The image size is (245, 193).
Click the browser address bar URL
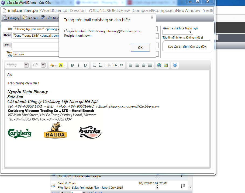tap(110, 11)
